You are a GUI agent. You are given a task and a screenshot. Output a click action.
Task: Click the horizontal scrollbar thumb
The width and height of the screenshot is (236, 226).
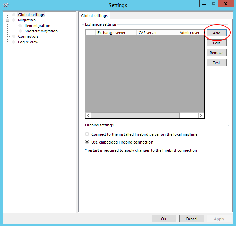click(x=135, y=115)
